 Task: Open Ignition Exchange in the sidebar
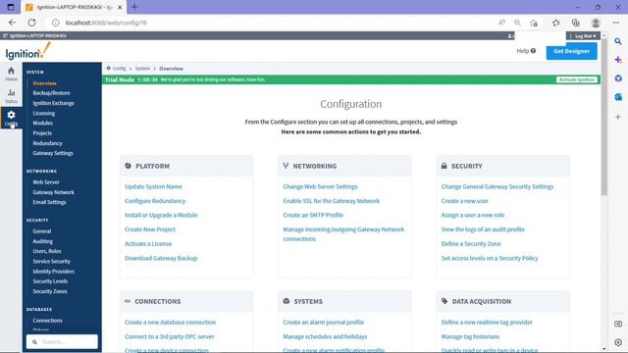coord(53,103)
